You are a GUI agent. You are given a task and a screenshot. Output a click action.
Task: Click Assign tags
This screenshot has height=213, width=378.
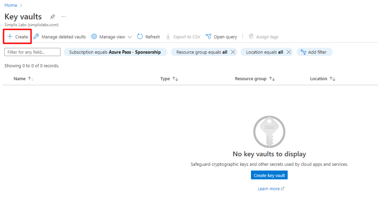[264, 37]
